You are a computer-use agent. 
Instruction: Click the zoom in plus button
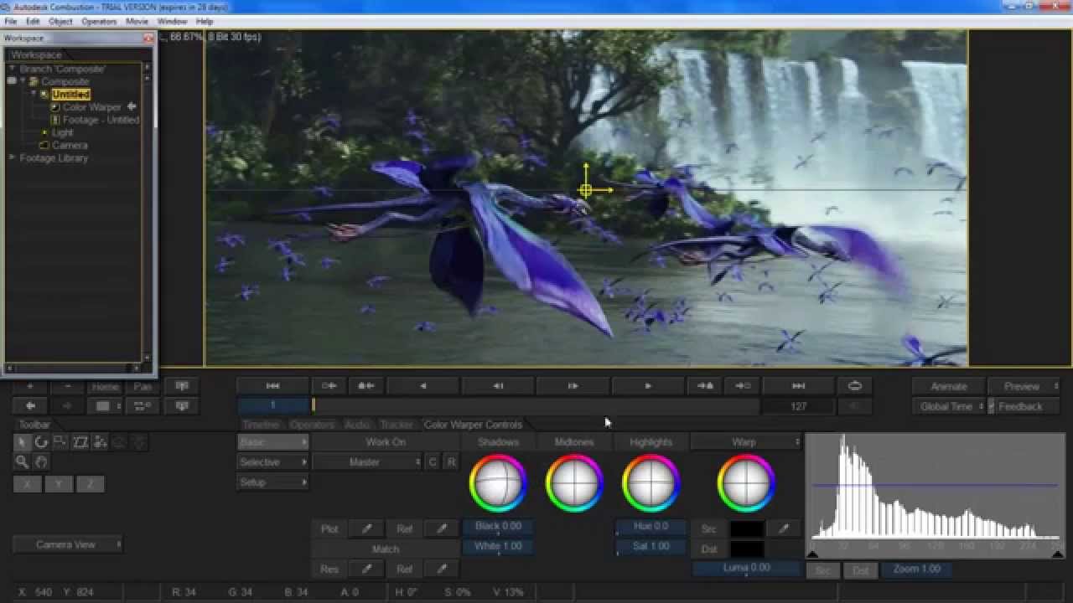click(x=29, y=386)
